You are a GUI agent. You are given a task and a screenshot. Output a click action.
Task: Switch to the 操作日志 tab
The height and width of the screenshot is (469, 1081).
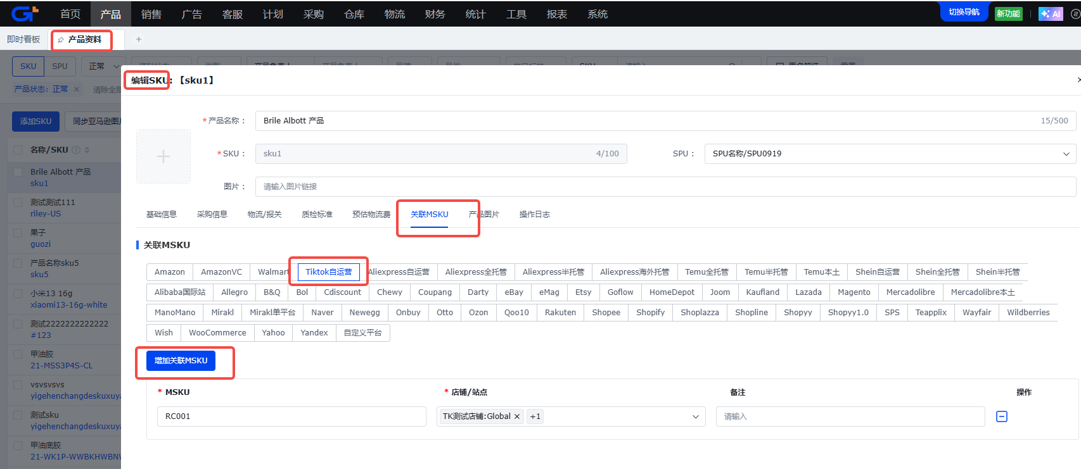(x=535, y=215)
